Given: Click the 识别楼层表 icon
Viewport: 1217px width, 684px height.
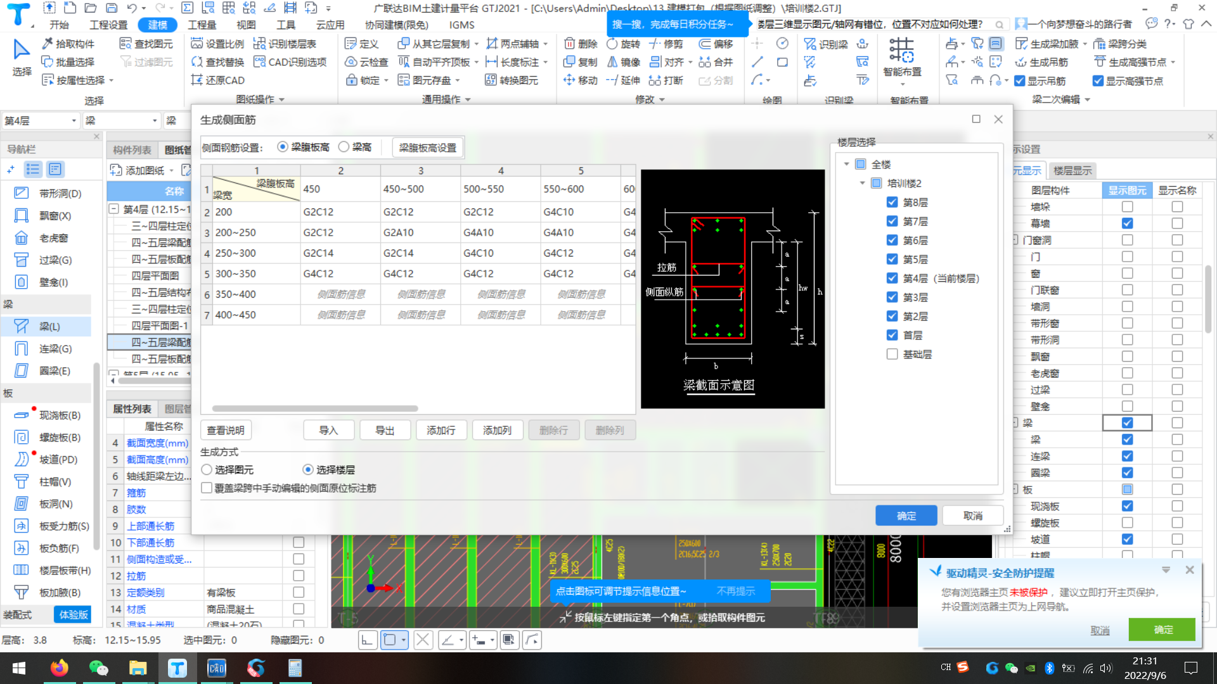Looking at the screenshot, I should click(x=259, y=44).
